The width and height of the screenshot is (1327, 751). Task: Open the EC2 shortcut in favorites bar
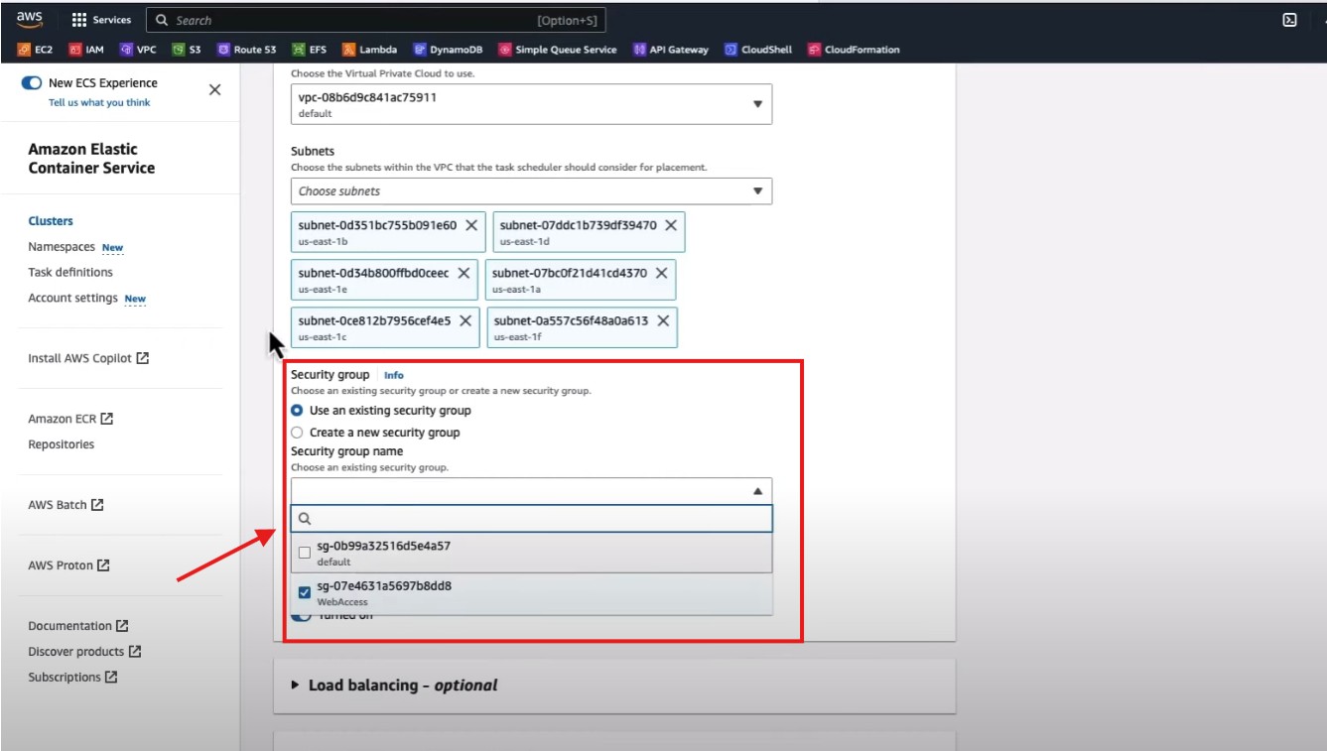click(x=36, y=50)
